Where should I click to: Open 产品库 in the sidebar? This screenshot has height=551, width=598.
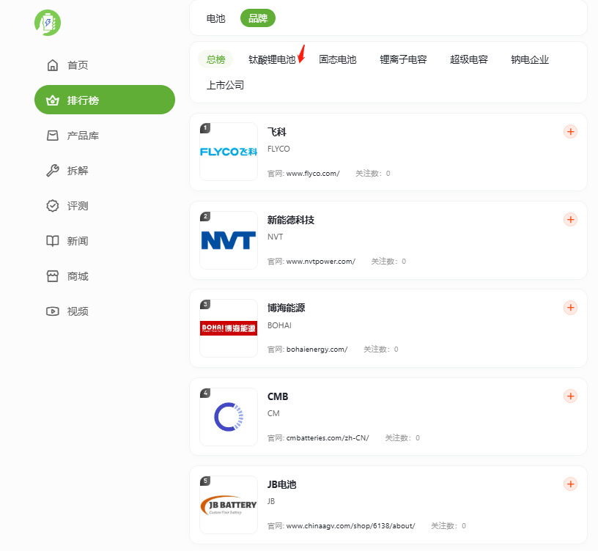[x=83, y=136]
